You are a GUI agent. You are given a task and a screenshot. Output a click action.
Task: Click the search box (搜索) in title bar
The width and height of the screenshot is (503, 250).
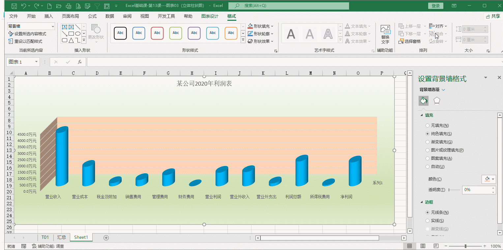tap(289, 6)
